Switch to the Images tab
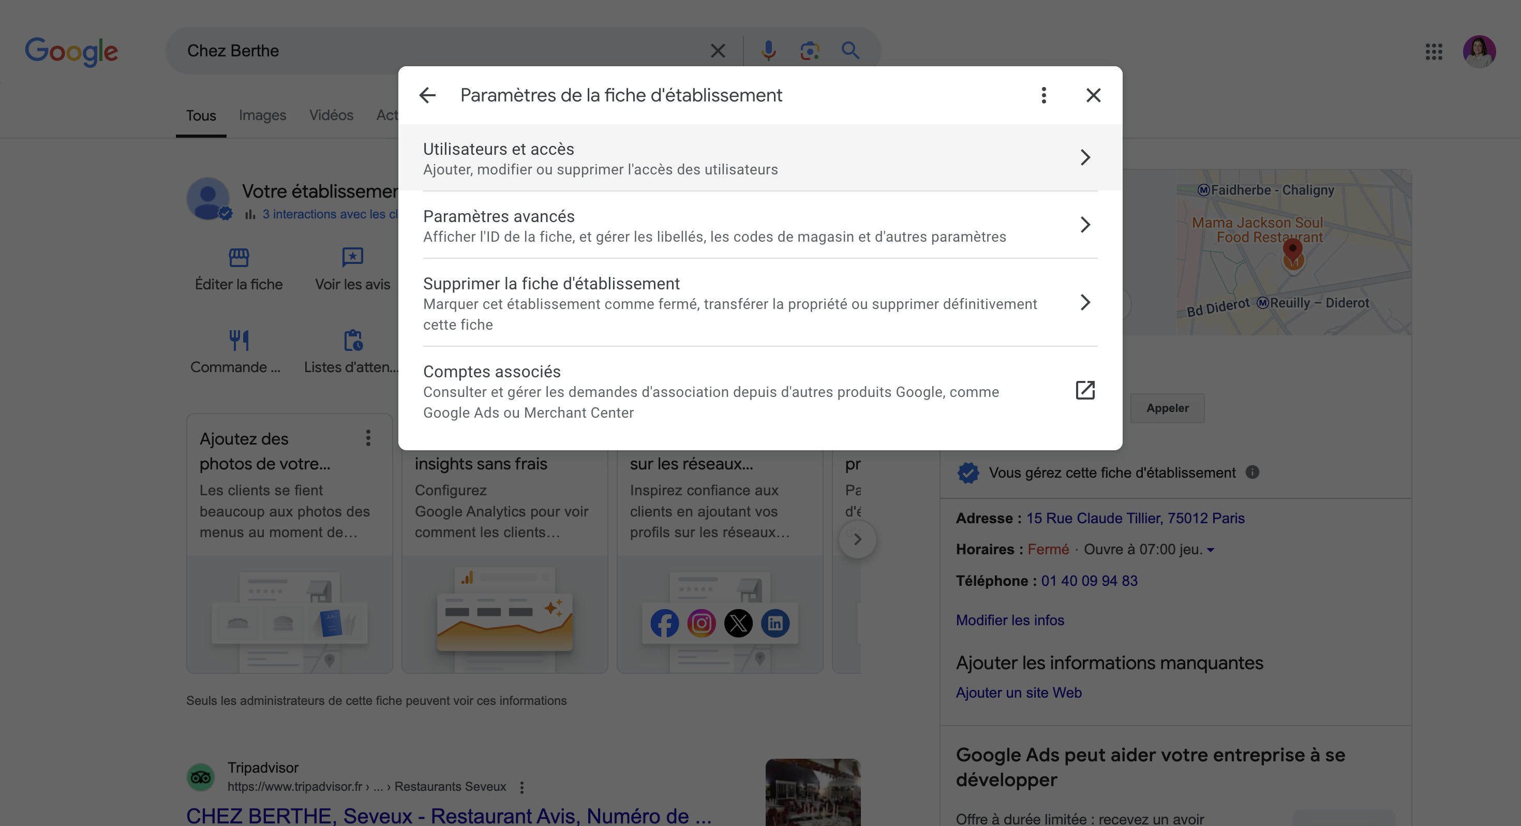 click(262, 115)
